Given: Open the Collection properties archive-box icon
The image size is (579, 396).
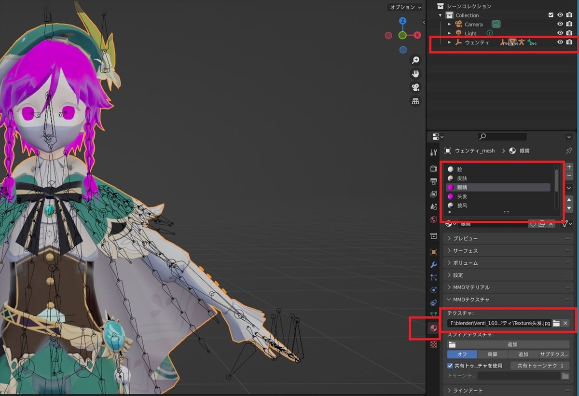Looking at the screenshot, I should (x=433, y=236).
